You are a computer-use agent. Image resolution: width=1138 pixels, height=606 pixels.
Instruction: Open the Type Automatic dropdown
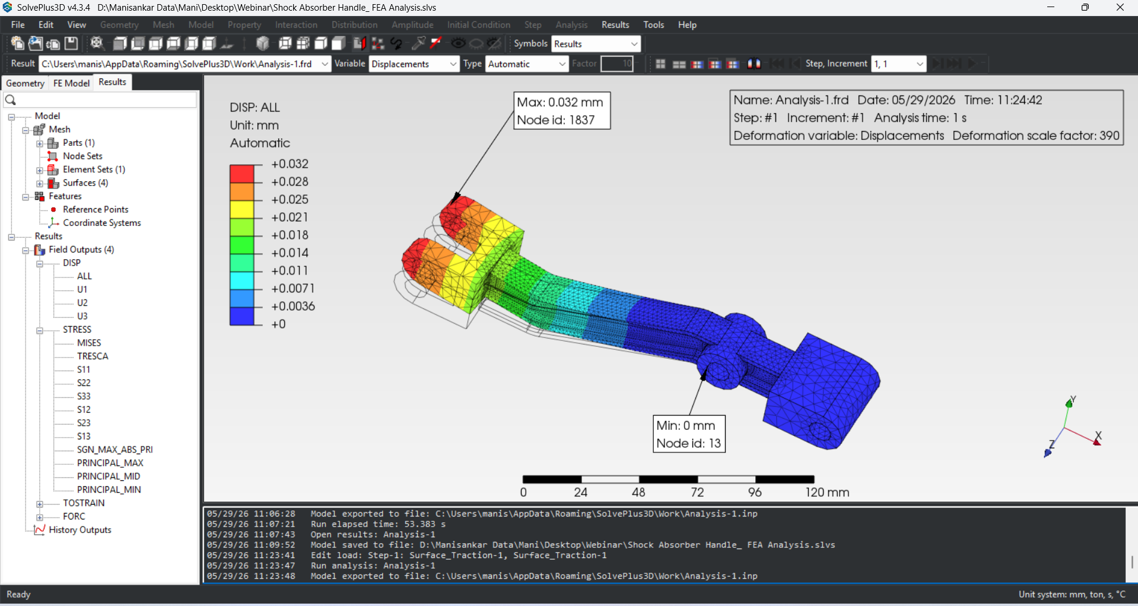click(562, 64)
